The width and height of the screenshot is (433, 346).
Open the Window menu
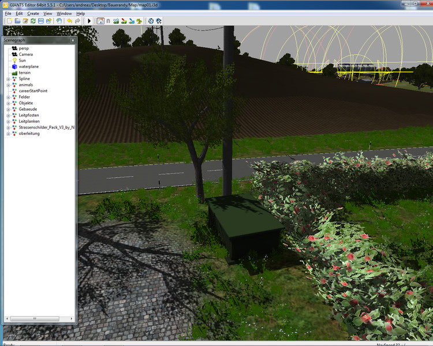[x=64, y=13]
